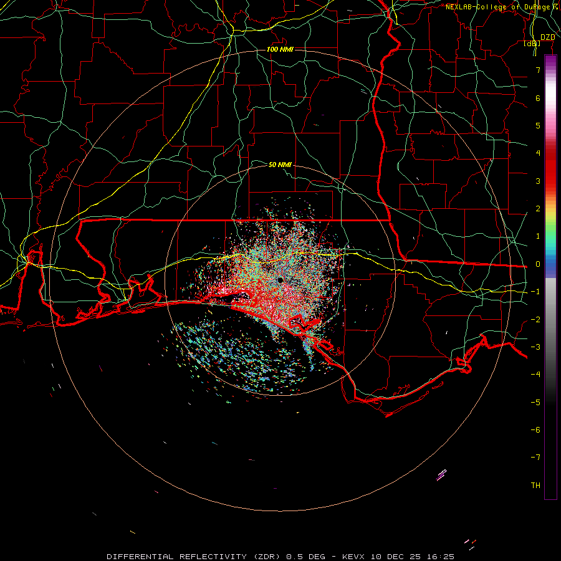This screenshot has width=561, height=561.
Task: Click the DIFFERENTIAL REFLECTIVITY (ZDR) title text
Action: 194,557
